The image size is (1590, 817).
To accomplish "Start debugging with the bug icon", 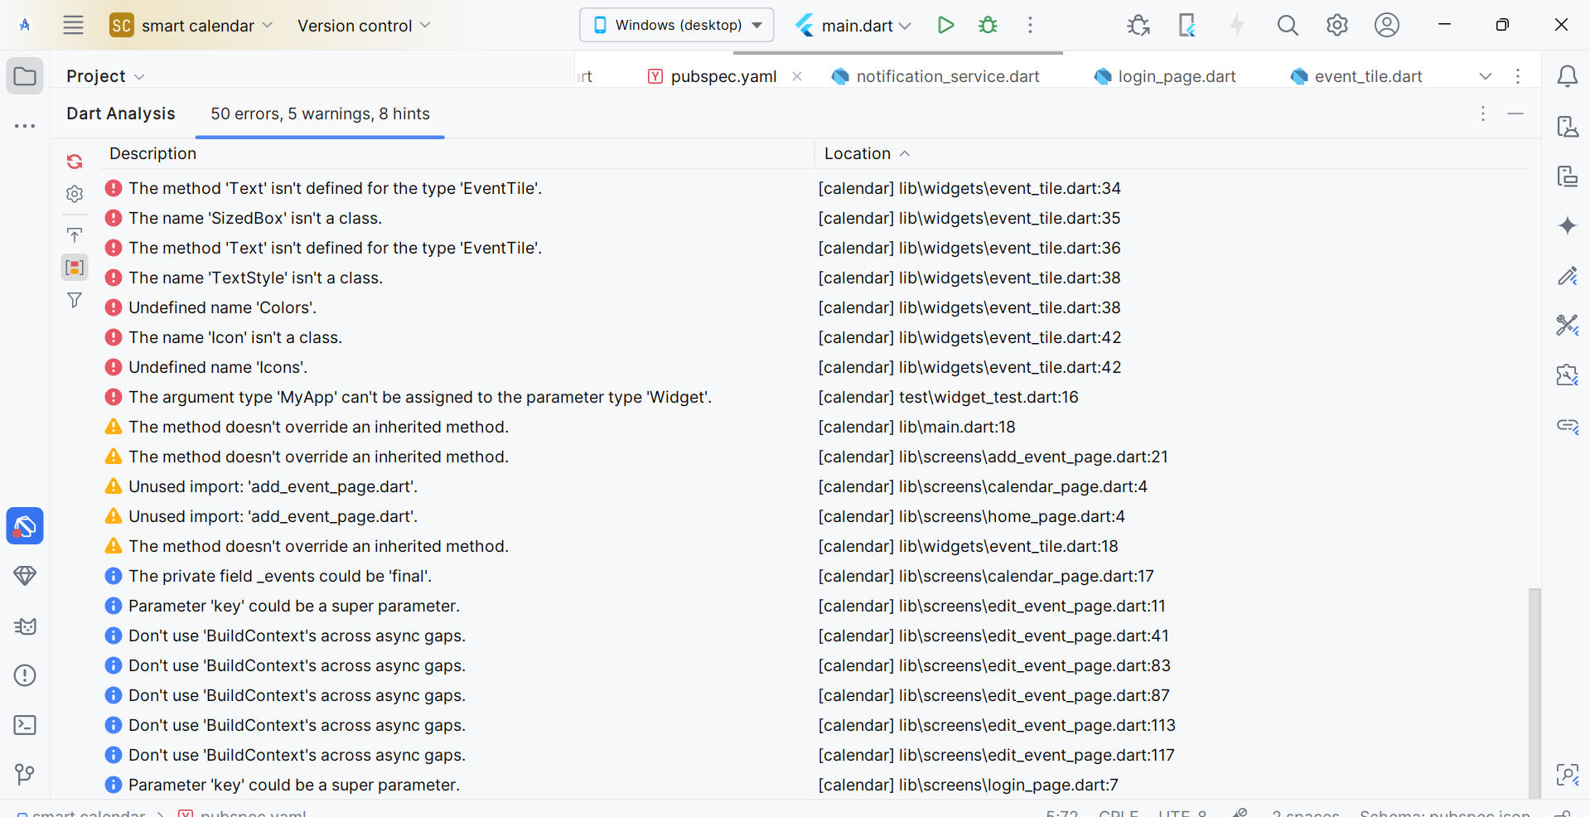I will [x=988, y=25].
